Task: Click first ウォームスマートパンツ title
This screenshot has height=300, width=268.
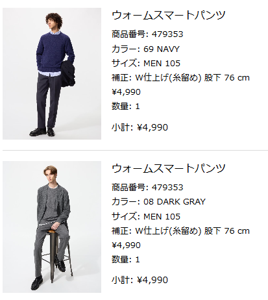Action: pos(169,16)
